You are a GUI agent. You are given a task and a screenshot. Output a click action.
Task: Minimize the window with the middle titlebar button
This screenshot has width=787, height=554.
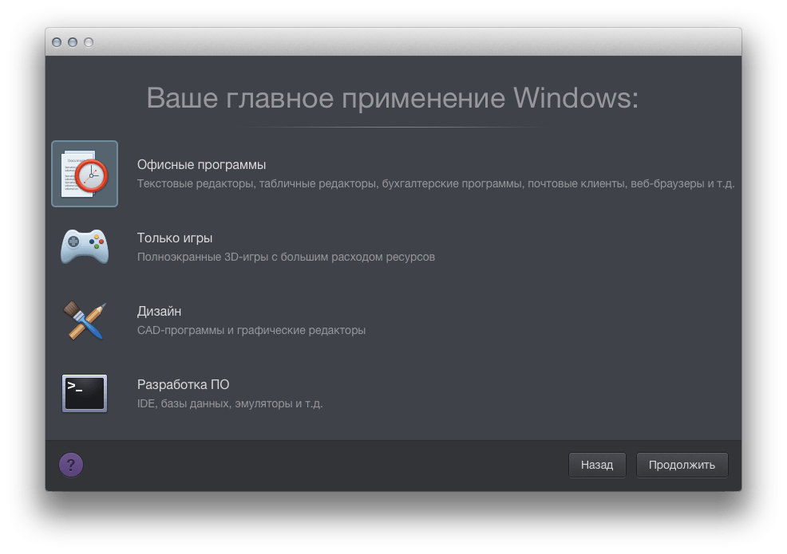(73, 42)
